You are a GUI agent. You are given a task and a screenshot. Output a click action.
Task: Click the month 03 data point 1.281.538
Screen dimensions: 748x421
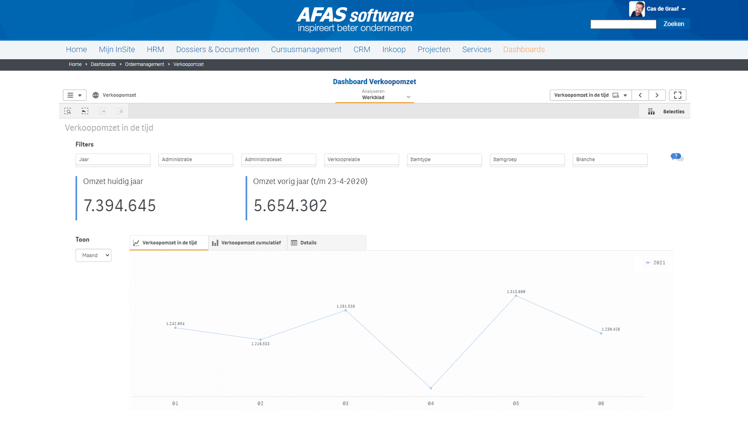[x=346, y=310]
